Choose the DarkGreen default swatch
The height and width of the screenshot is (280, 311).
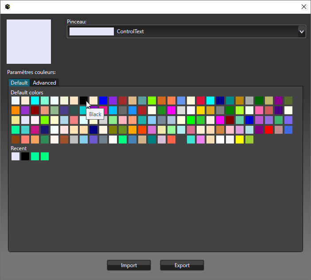click(259, 101)
